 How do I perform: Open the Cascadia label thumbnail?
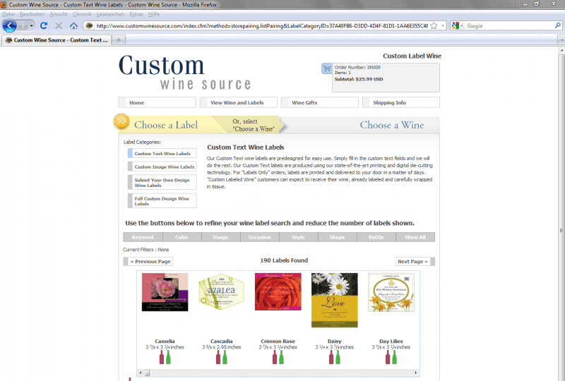click(221, 291)
